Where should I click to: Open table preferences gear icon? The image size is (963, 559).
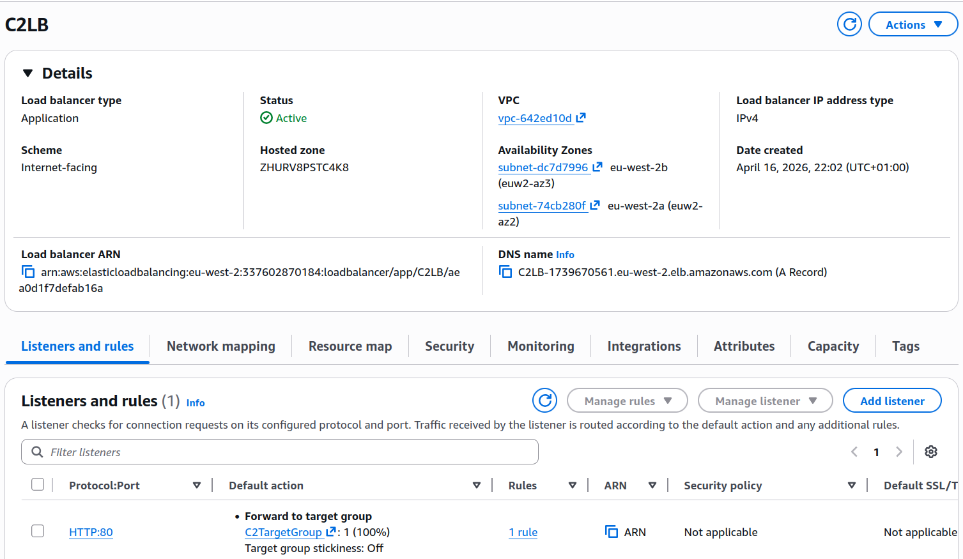[931, 452]
